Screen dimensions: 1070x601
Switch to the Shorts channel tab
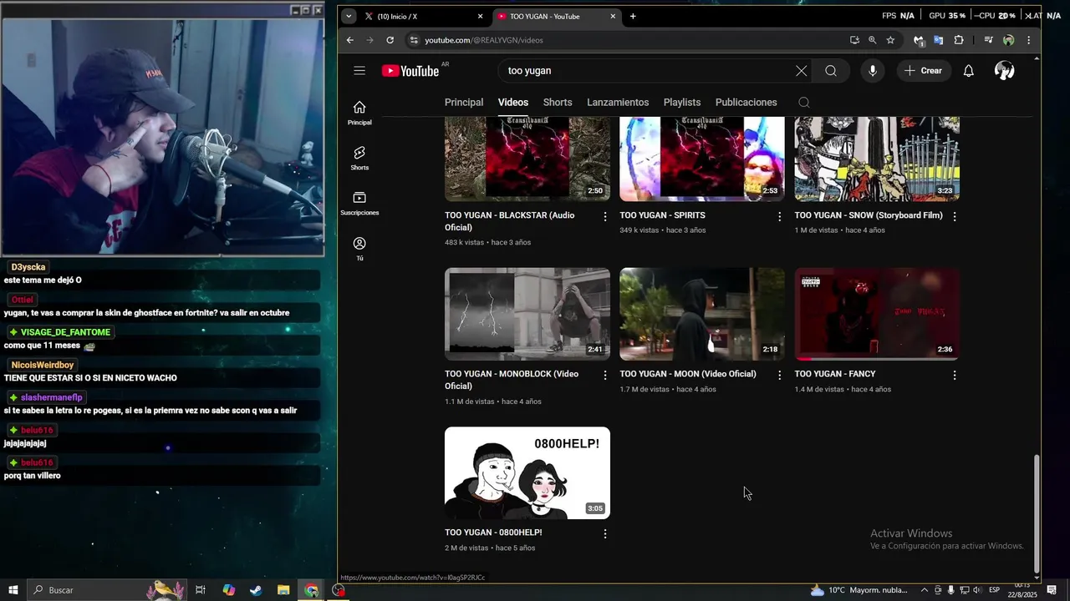pyautogui.click(x=558, y=103)
